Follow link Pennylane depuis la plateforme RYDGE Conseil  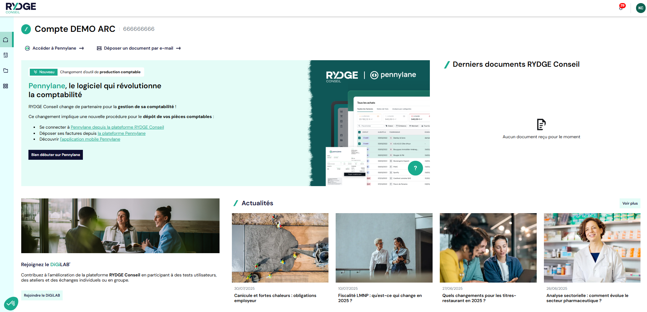point(117,127)
